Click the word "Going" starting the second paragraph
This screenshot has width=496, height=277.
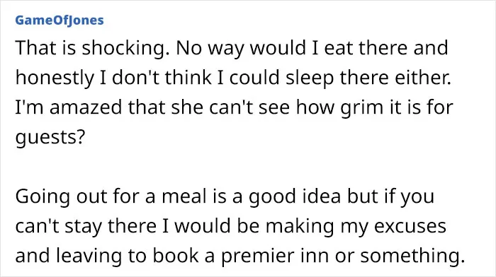tap(43, 197)
